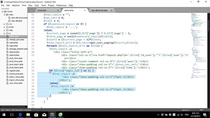Open user_show.php in sidebar
The image size is (210, 118).
(16, 83)
